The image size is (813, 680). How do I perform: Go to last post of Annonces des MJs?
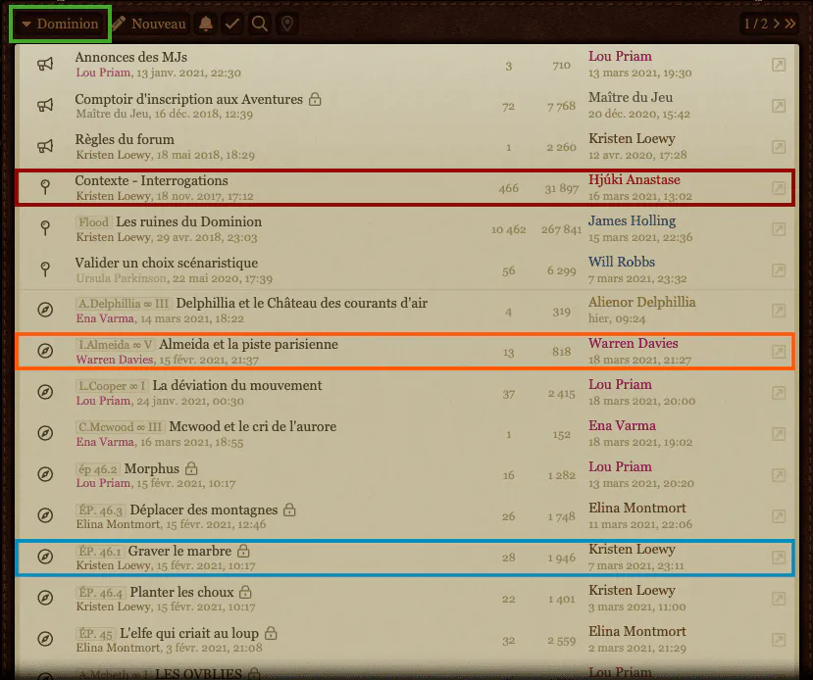(779, 65)
